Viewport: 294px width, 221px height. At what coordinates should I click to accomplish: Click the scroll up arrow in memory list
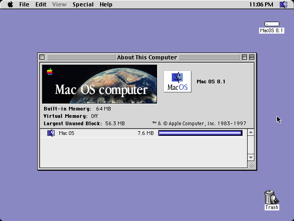coord(251,133)
